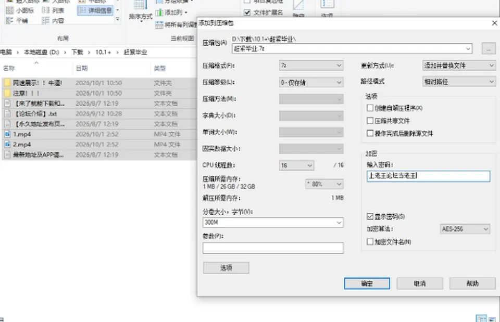Image resolution: width=500 pixels, height=322 pixels.
Task: Tick the 压缩共享文件 checkbox
Action: (x=370, y=121)
